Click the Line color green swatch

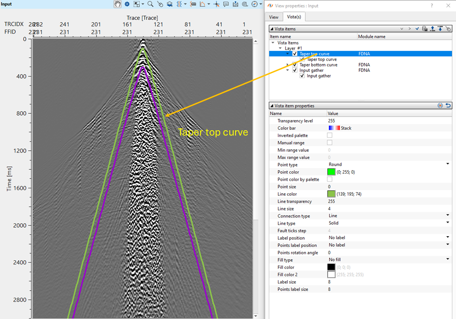331,194
